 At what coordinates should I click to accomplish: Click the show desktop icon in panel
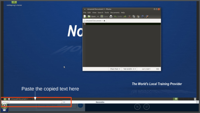pyautogui.click(x=5, y=99)
